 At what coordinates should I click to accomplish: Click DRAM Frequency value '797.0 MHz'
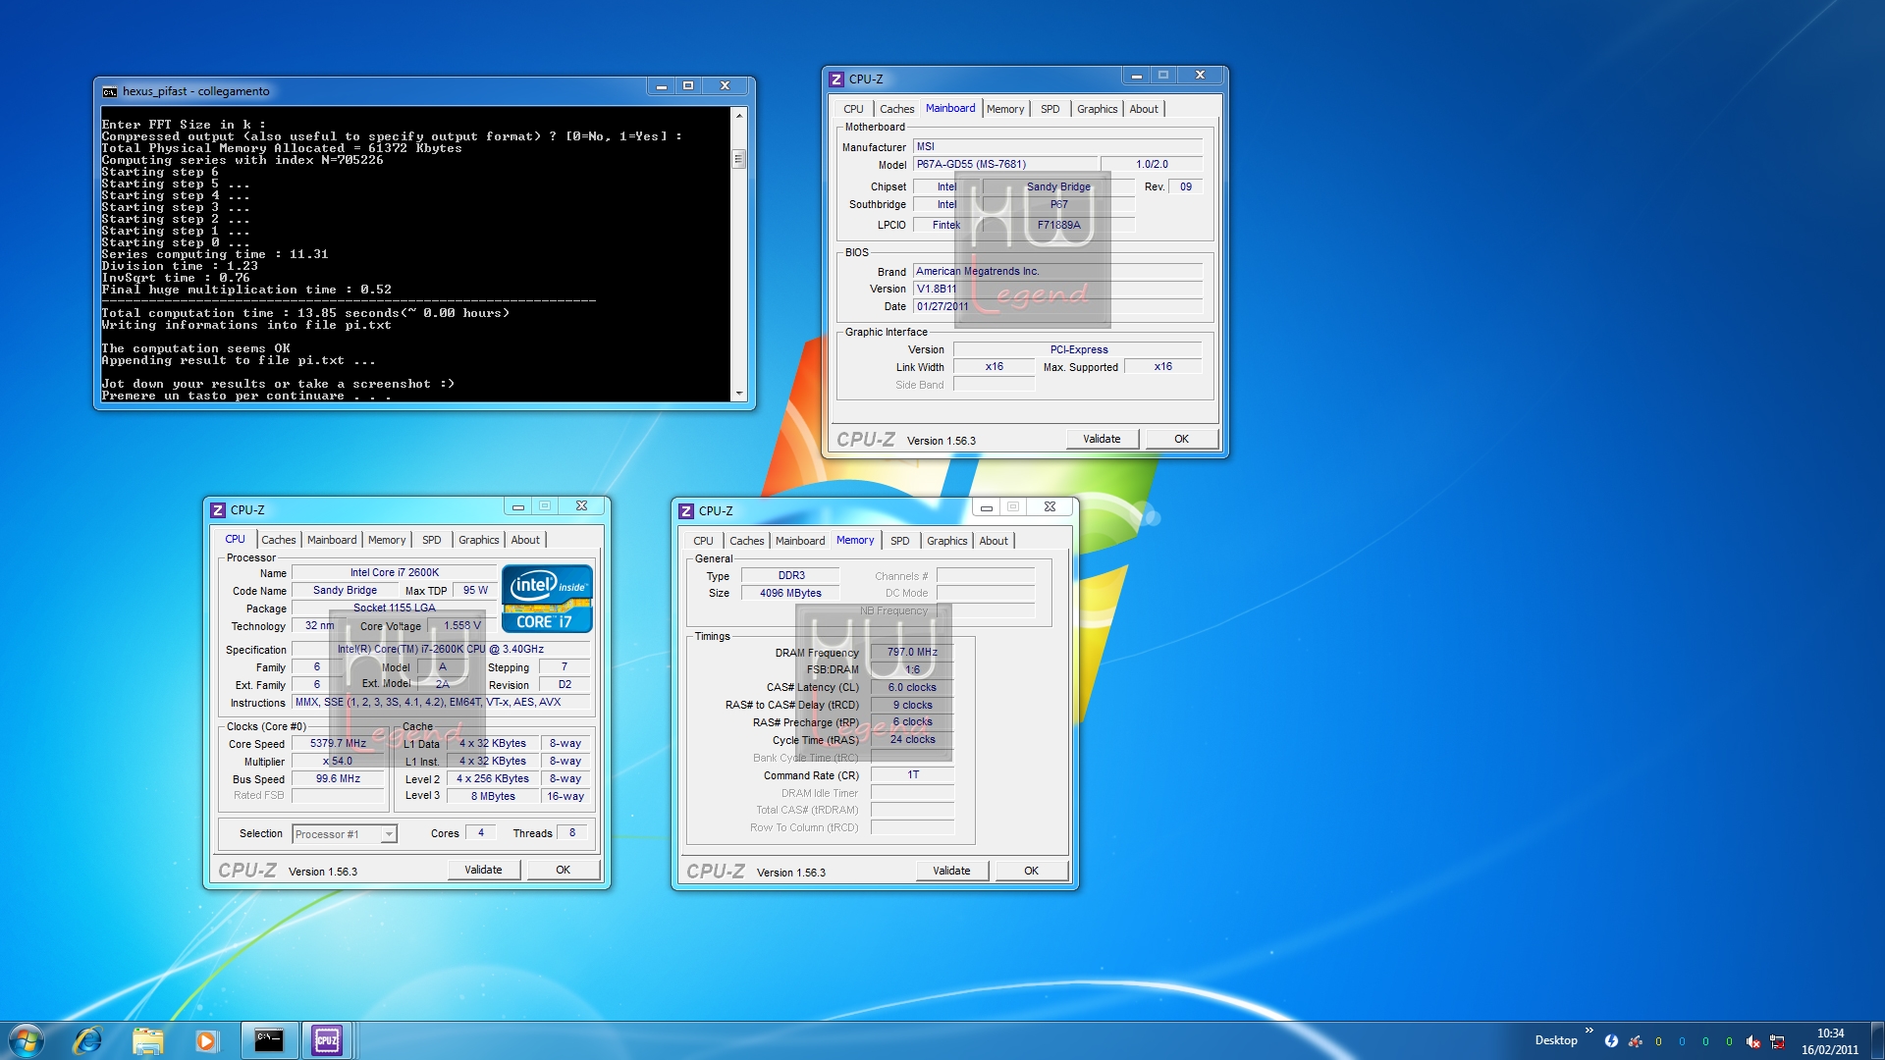[x=912, y=652]
